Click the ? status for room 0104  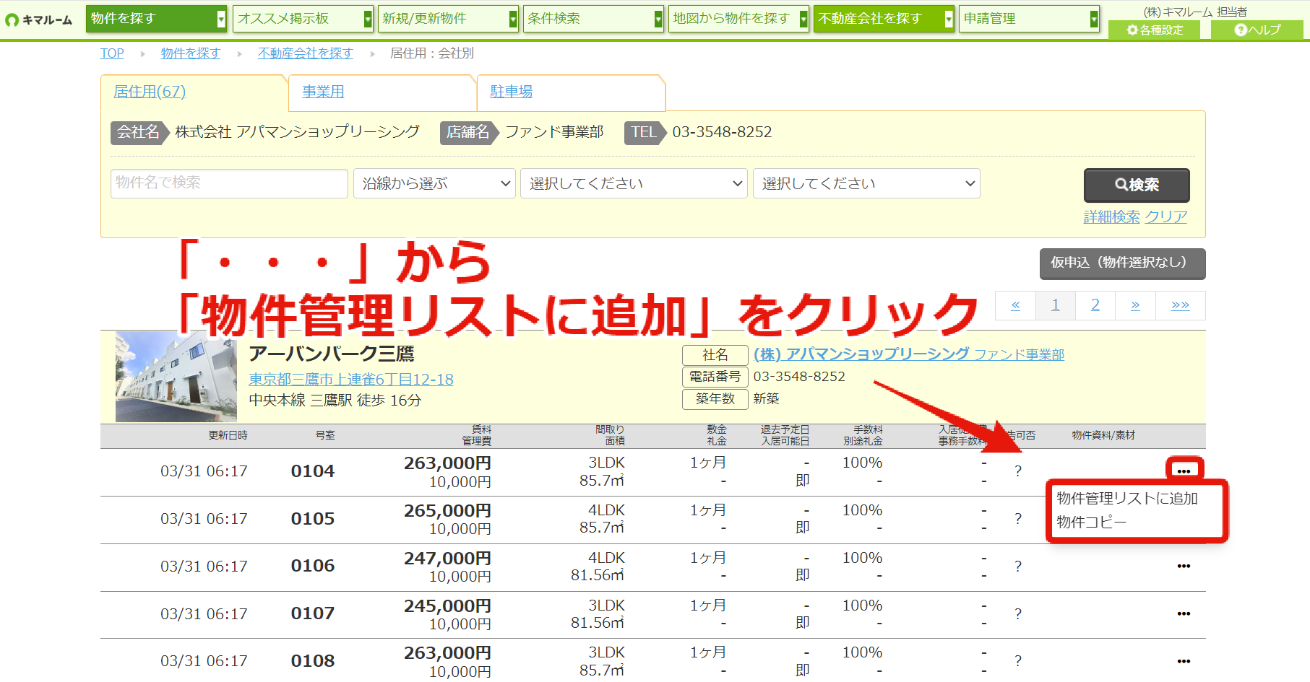1018,471
